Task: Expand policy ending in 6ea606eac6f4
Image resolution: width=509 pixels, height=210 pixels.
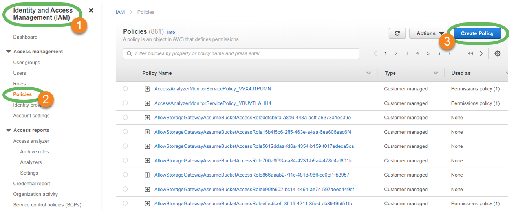Action: pyautogui.click(x=147, y=132)
